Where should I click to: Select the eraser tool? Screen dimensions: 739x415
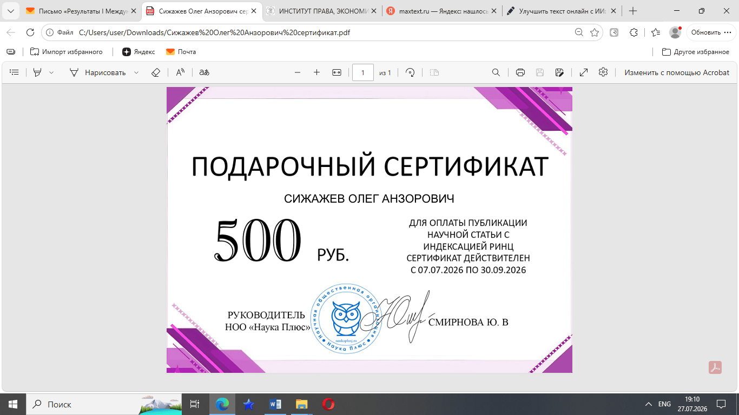click(156, 72)
